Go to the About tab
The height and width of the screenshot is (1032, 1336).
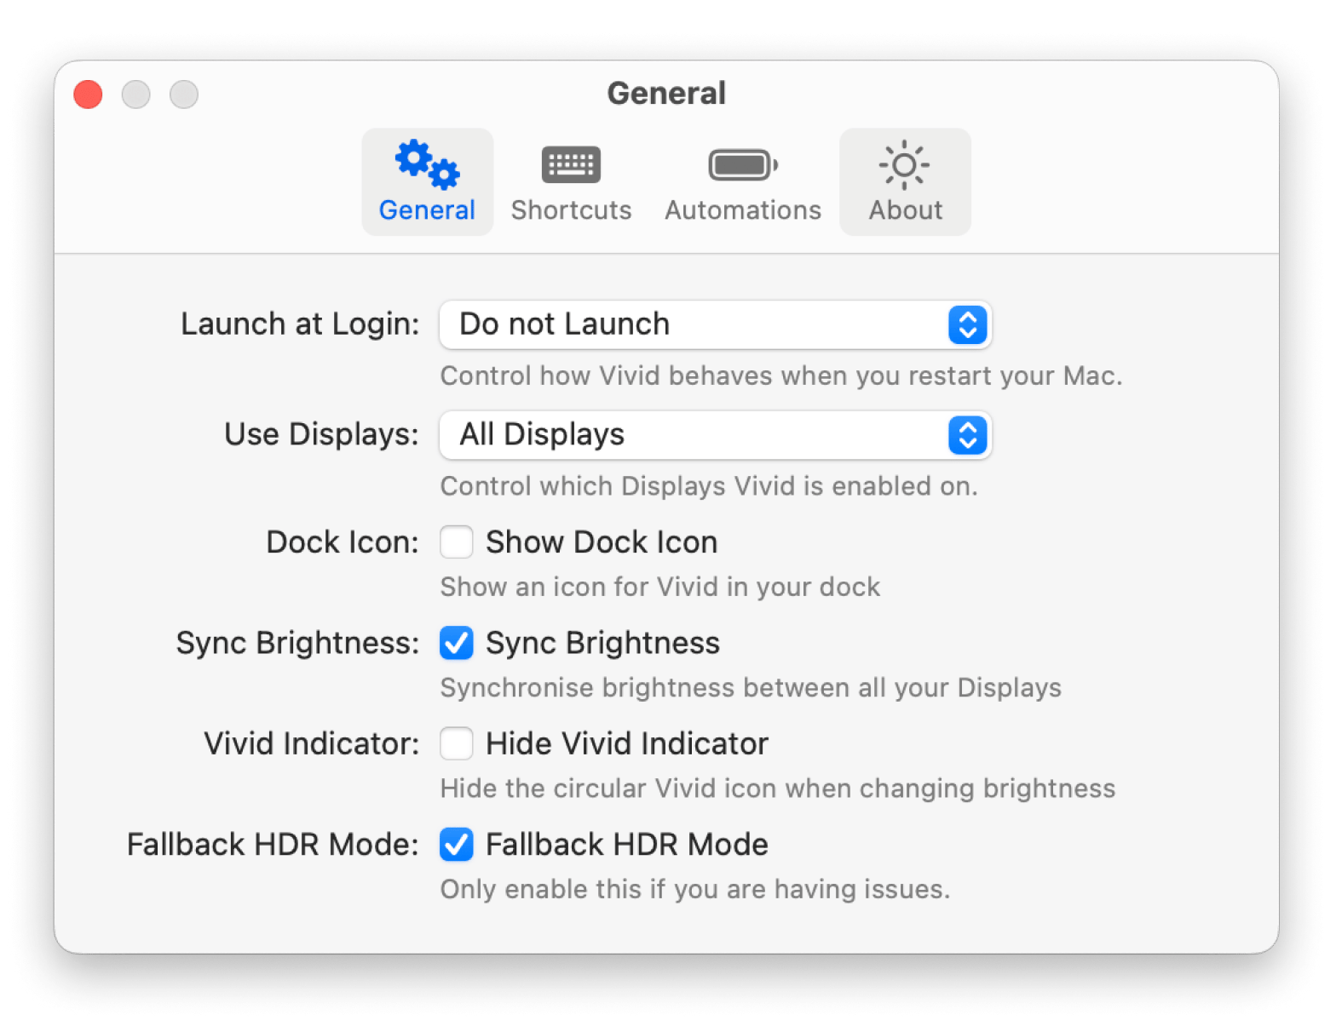905,181
